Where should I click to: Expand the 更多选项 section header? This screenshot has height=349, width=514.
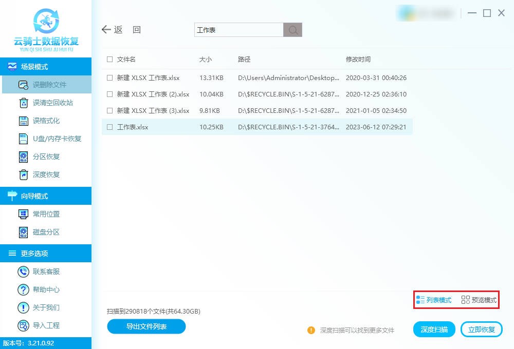pos(46,254)
